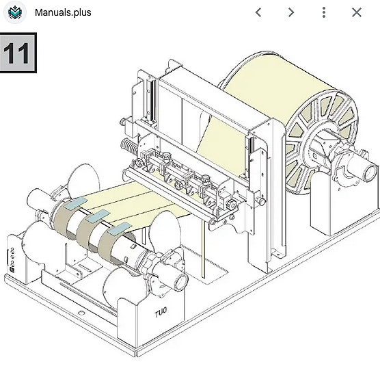Click the knurled knob on the slitter bar's right end

click(x=232, y=205)
